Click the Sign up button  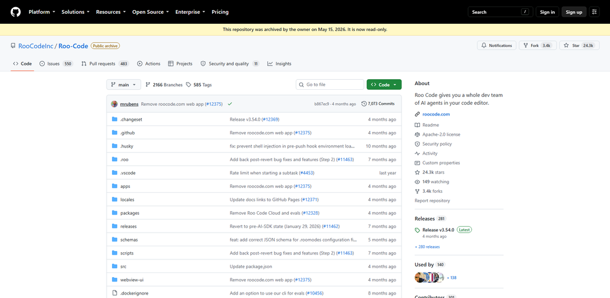coord(574,12)
